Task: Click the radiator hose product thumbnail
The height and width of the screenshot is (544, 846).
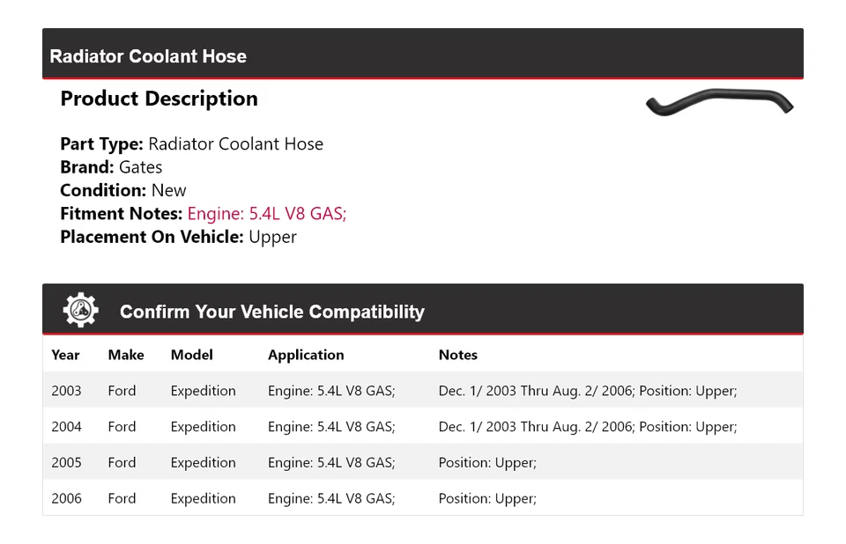Action: (x=719, y=103)
